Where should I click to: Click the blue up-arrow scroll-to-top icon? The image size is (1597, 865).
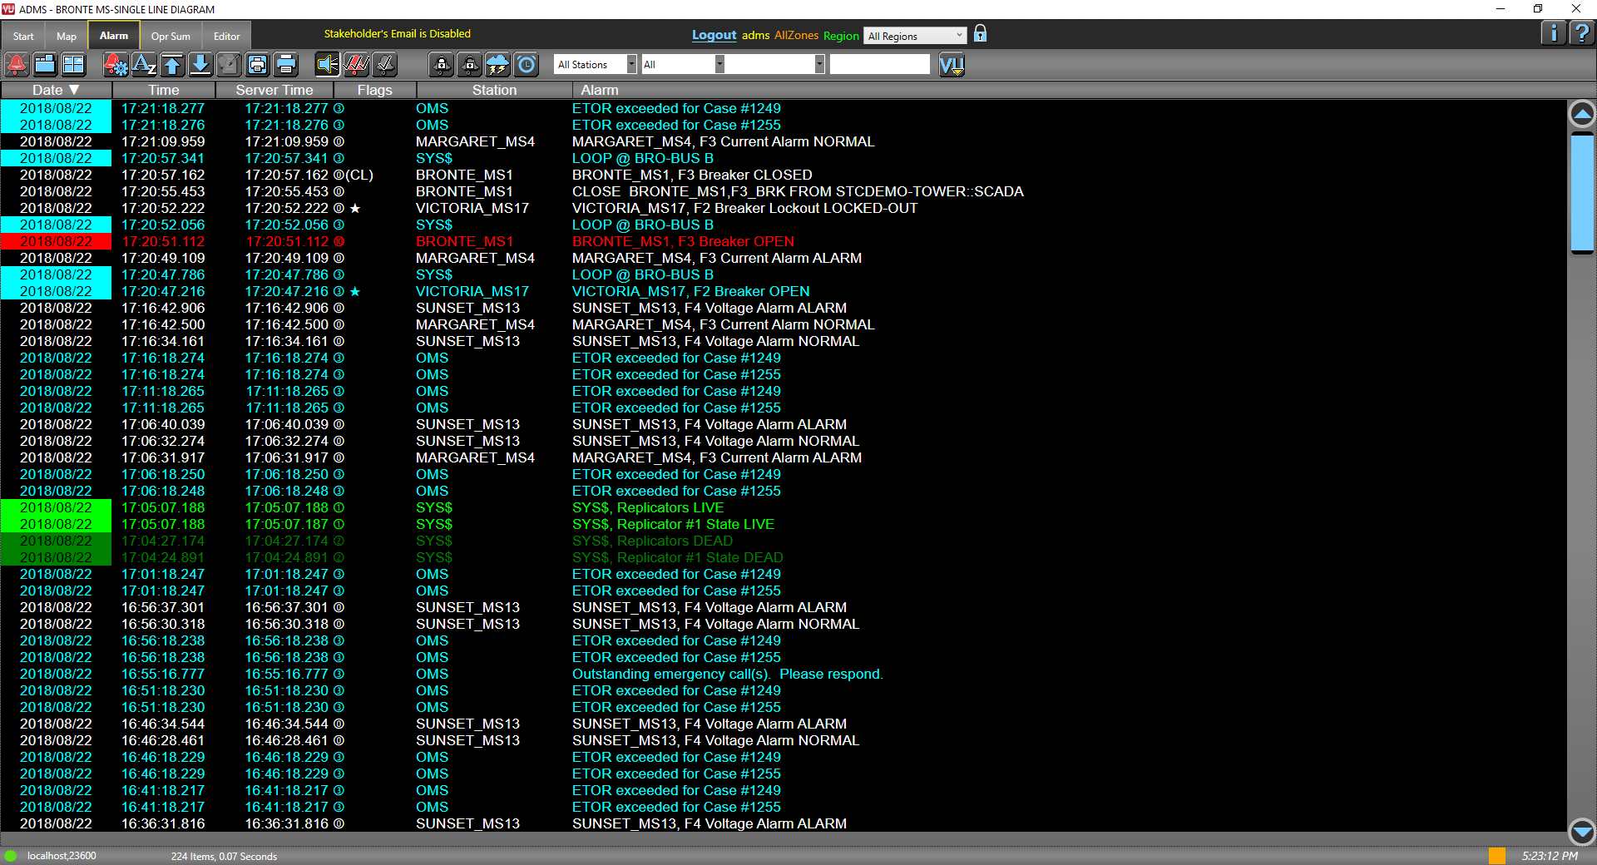pos(172,64)
